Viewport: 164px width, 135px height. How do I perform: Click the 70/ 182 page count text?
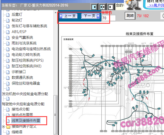(x=143, y=16)
